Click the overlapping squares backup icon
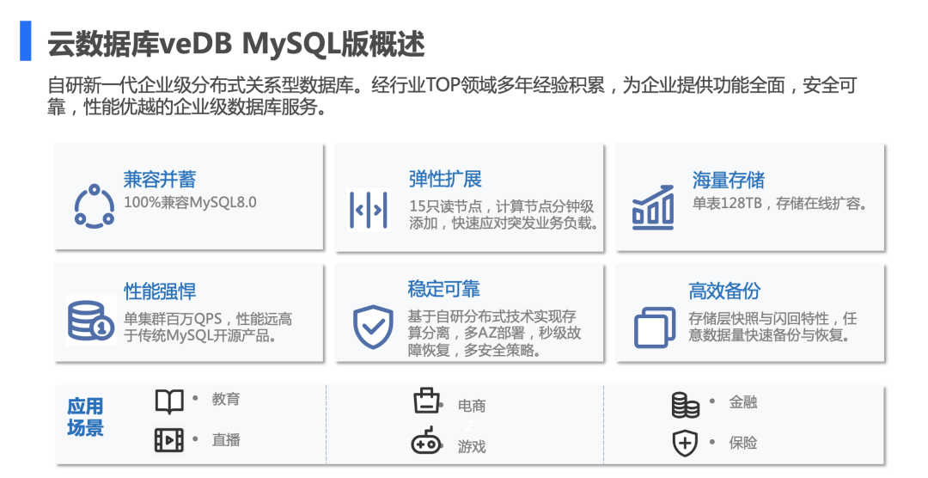Viewport: 928px width, 478px height. 655,327
